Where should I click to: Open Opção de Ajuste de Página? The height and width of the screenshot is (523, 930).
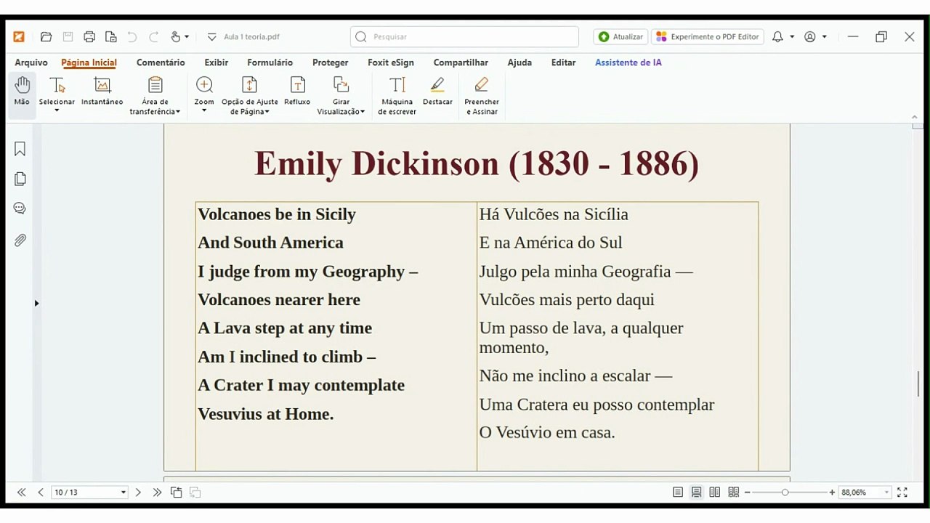tap(250, 96)
